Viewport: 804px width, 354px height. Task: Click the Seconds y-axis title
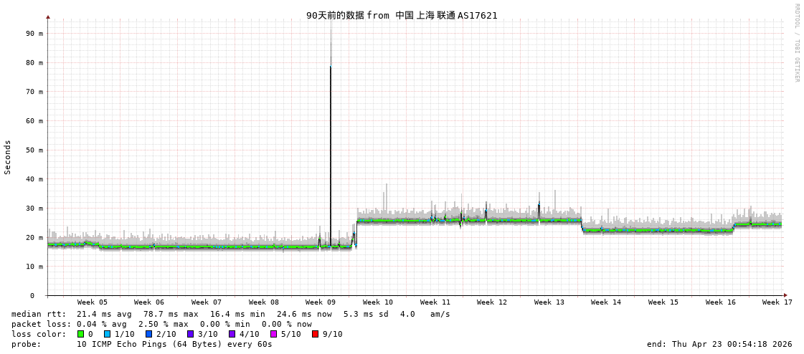[x=8, y=157]
